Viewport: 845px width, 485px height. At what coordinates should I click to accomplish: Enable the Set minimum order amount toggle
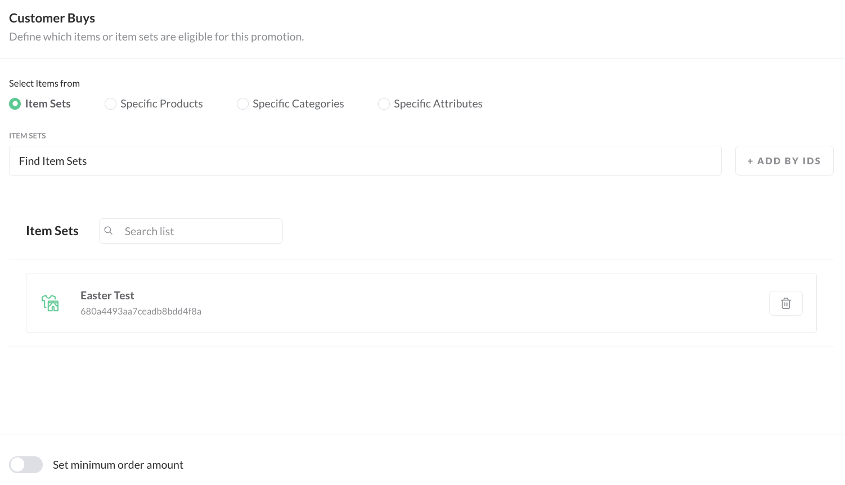pyautogui.click(x=26, y=465)
